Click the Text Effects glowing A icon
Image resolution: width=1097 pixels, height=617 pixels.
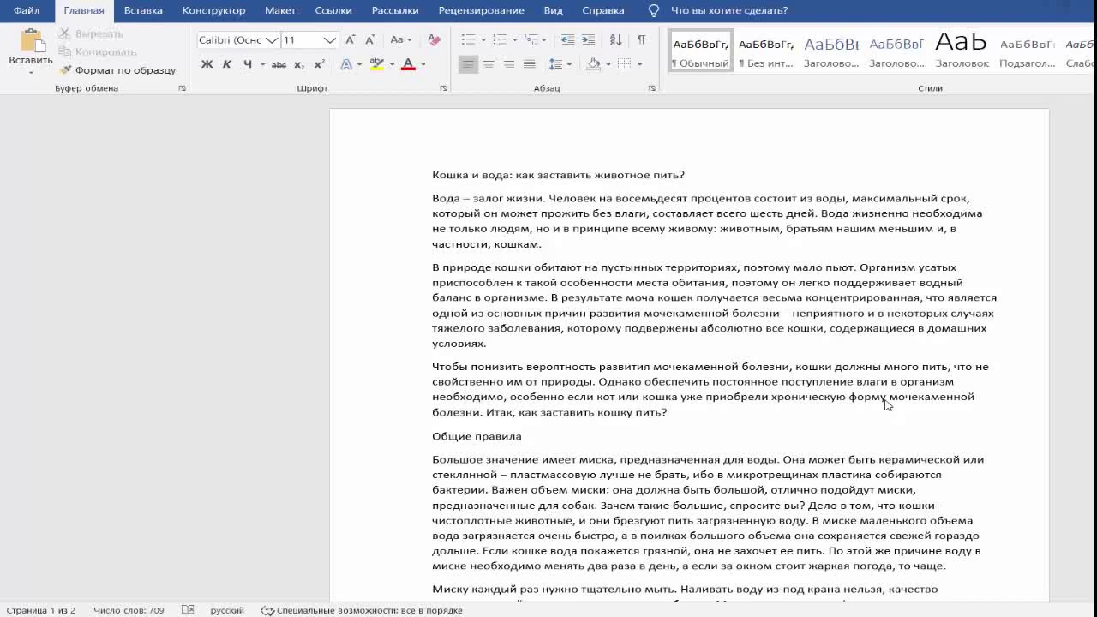click(346, 64)
